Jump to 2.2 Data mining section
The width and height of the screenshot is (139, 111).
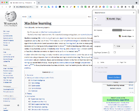click(34, 83)
